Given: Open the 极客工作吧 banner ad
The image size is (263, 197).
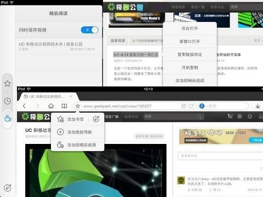Looking at the screenshot, I should pos(221,136).
